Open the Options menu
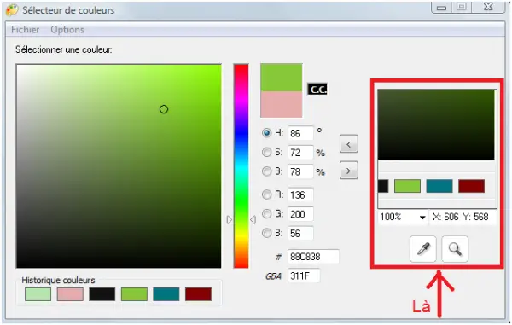The image size is (512, 325). click(67, 30)
